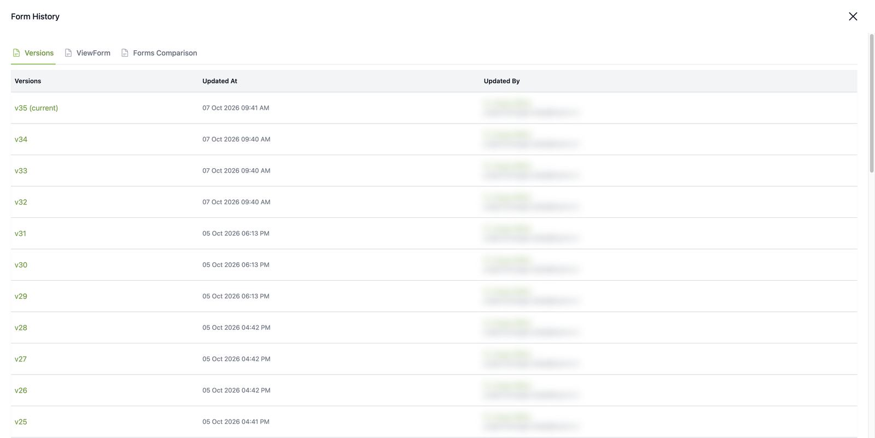Open version v35 (current)

coord(36,108)
